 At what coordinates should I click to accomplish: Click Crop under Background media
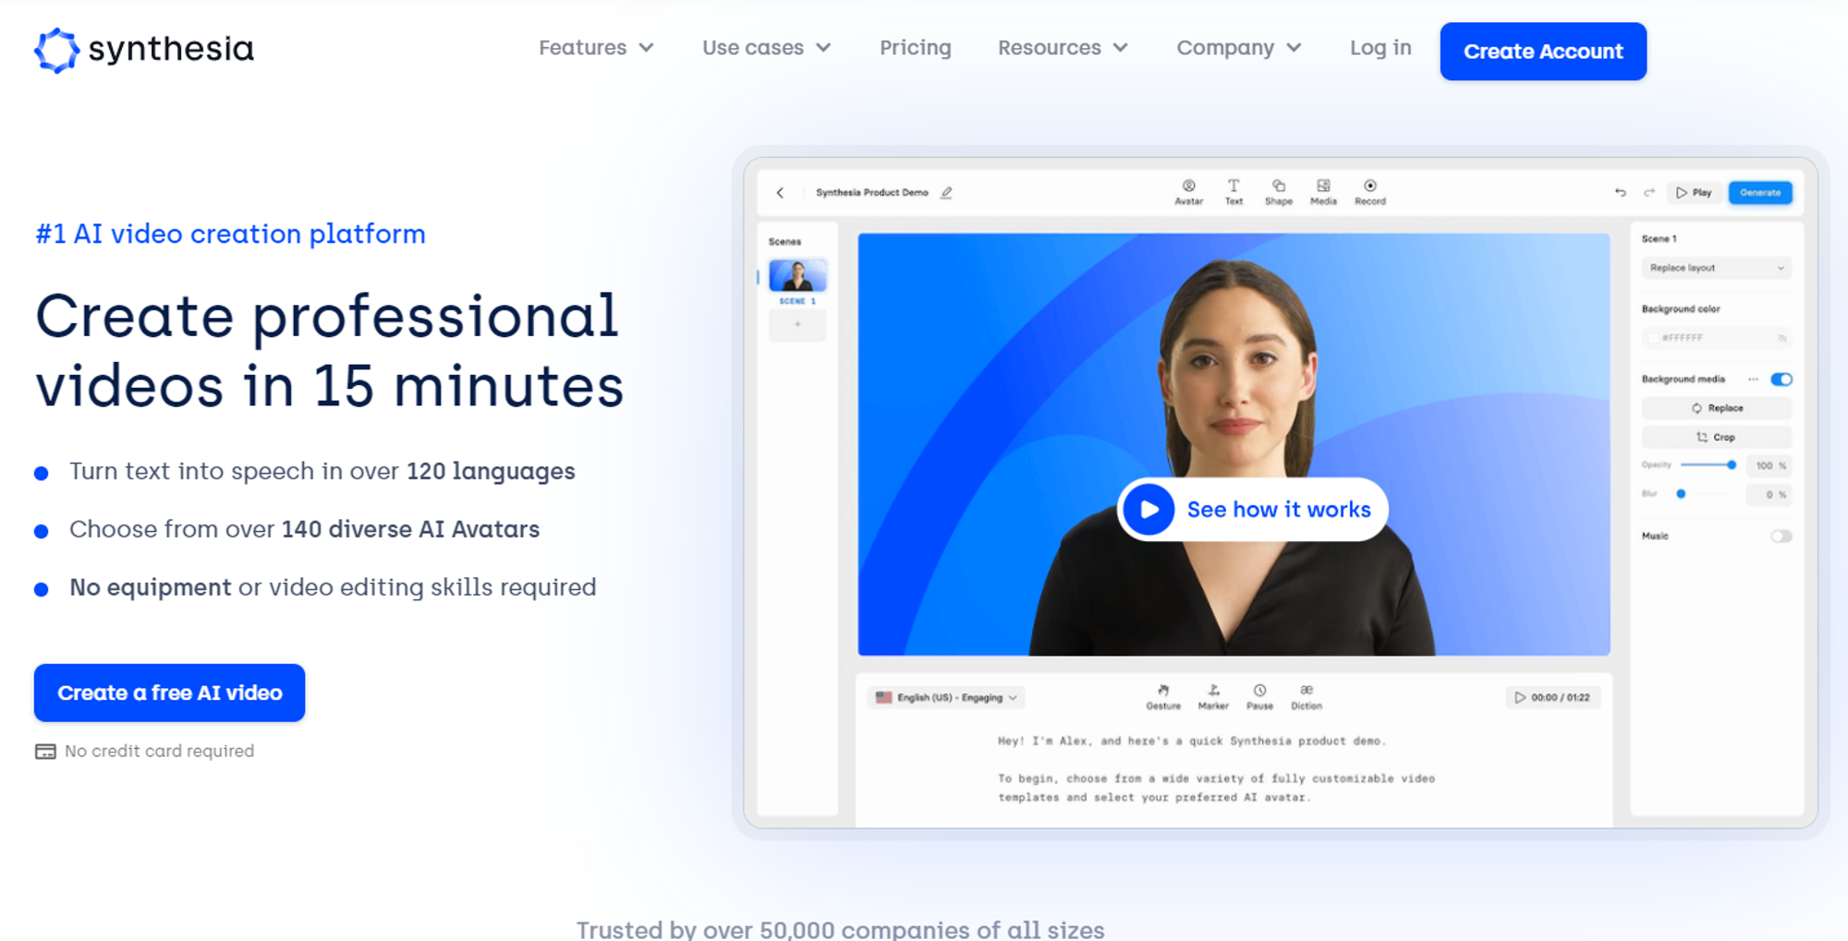(1717, 438)
